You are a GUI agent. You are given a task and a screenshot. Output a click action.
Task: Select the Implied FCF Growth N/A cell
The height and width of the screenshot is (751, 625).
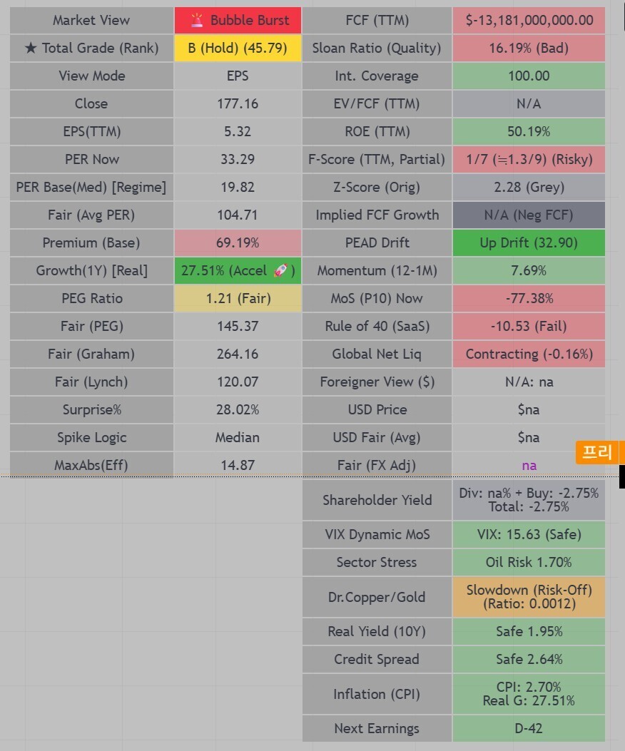tap(528, 215)
